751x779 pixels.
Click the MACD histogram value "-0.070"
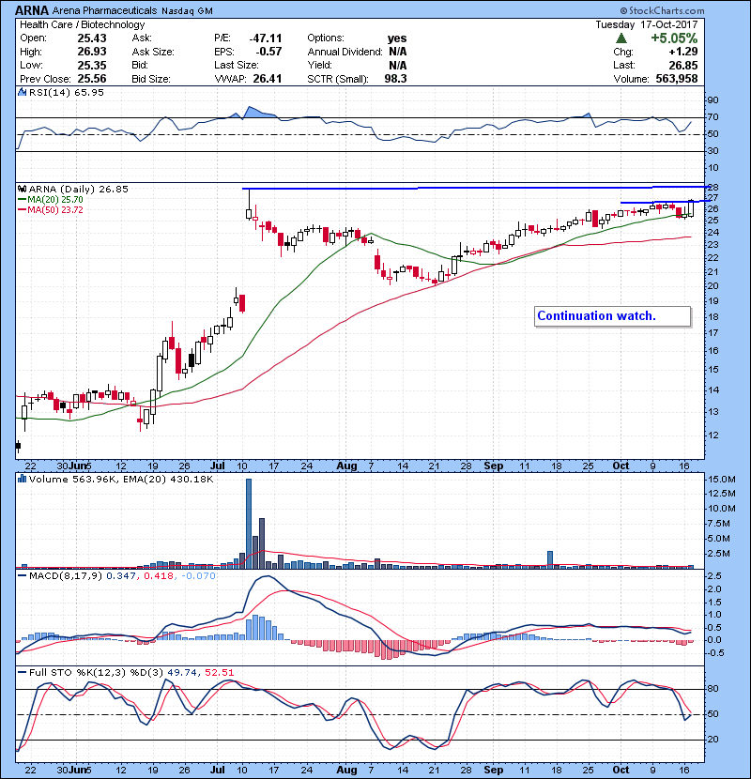198,576
